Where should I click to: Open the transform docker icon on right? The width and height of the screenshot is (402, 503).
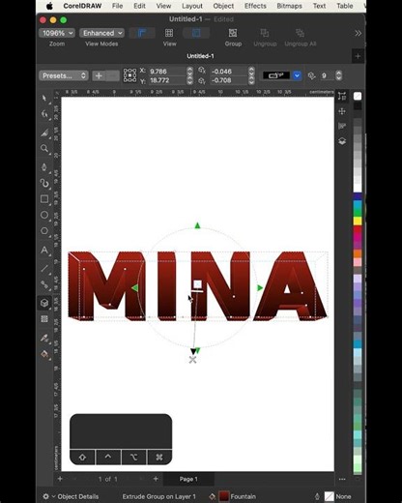pyautogui.click(x=342, y=111)
